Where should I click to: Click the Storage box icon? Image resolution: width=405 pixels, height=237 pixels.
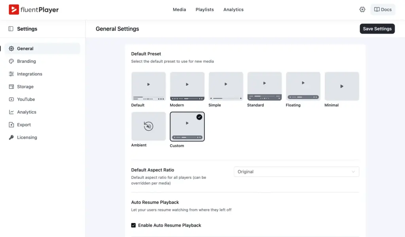(x=11, y=87)
